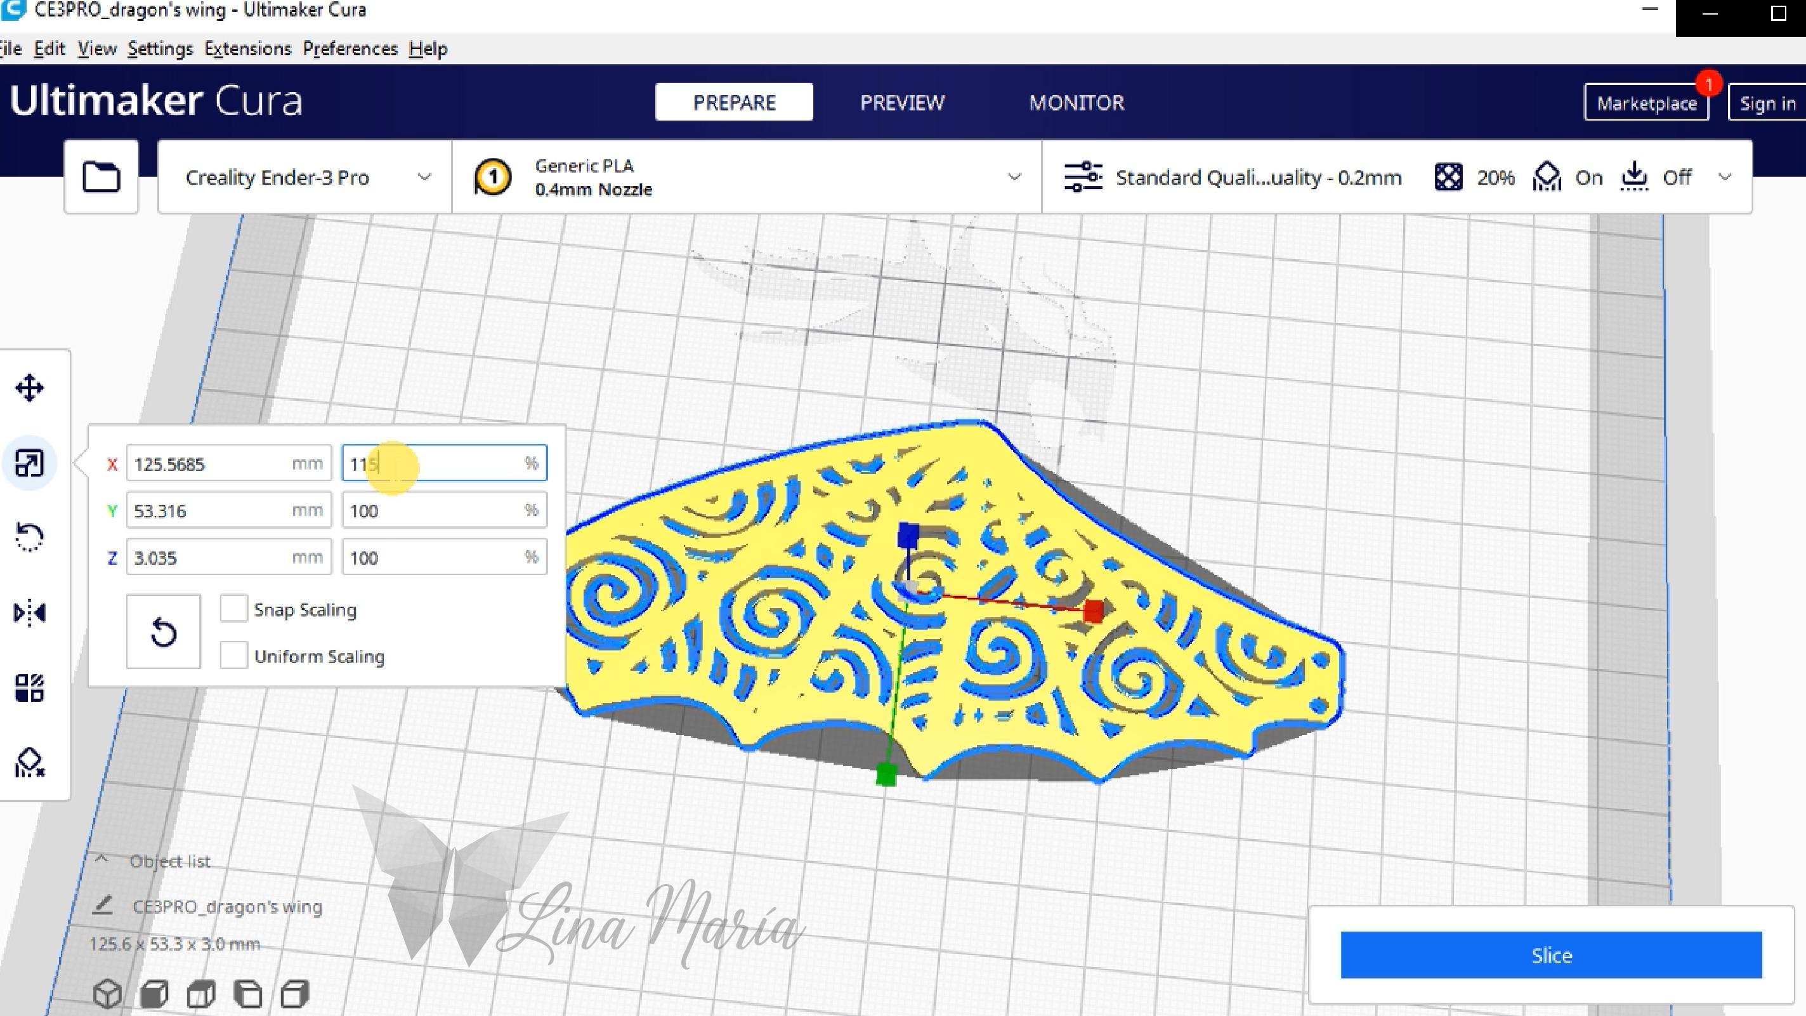Screen dimensions: 1806x1016
Task: Switch to top view cube
Action: coord(201,994)
